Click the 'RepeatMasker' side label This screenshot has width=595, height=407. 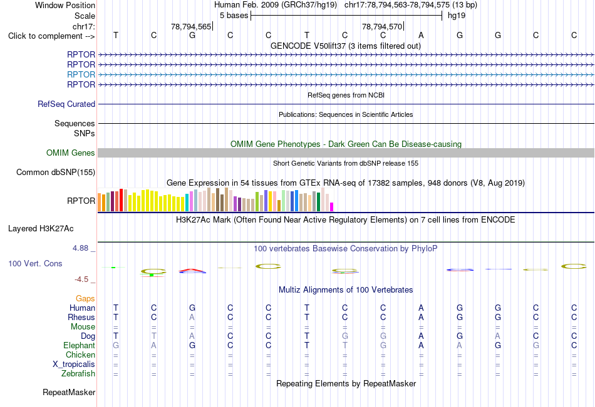pyautogui.click(x=69, y=392)
